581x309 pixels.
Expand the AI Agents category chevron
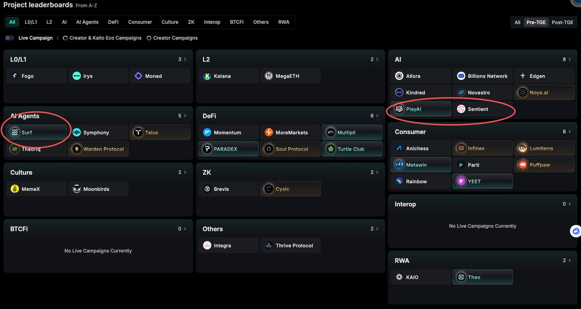tap(186, 116)
